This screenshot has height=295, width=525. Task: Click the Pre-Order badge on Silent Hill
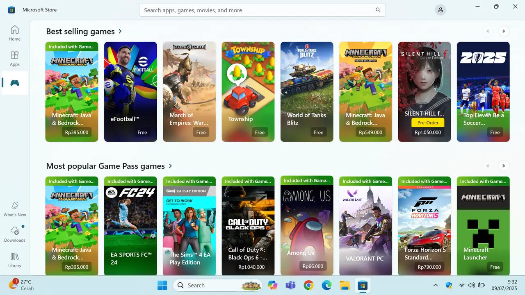coord(428,123)
